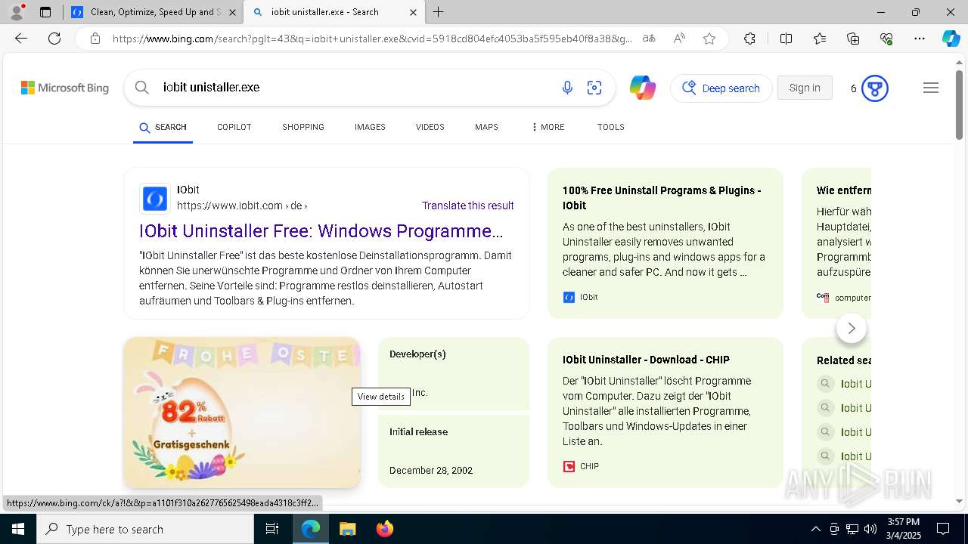Select the SHOPPING tab

point(303,127)
